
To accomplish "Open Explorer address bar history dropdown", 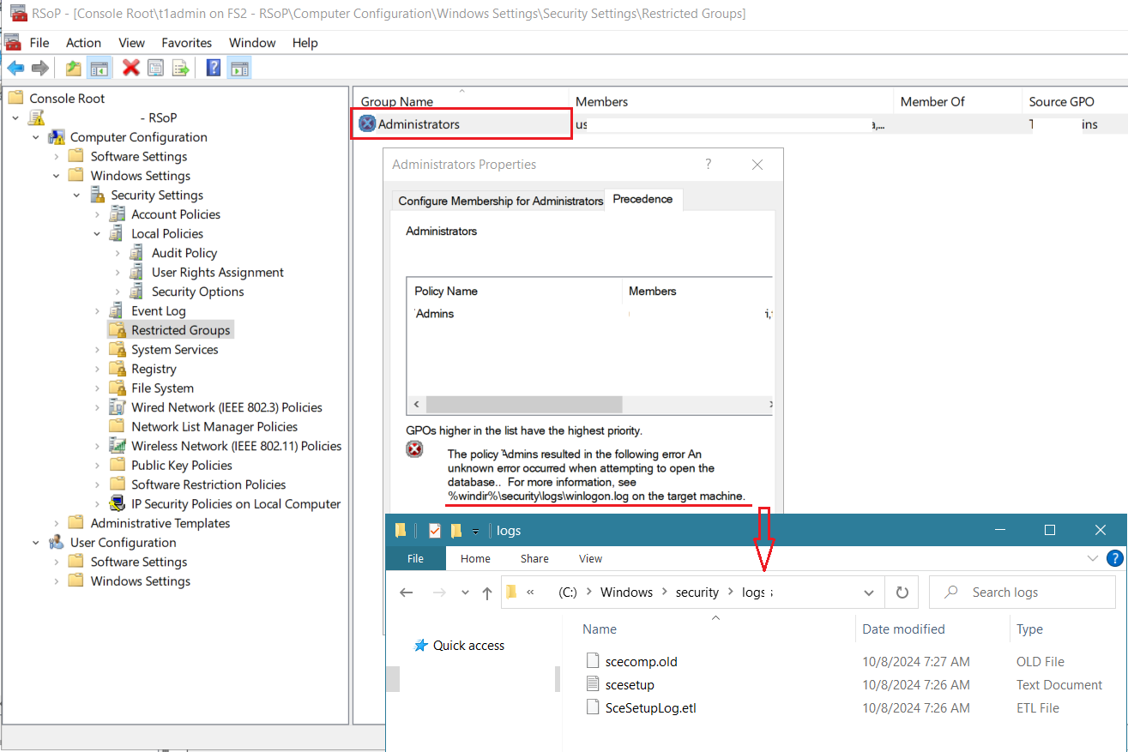I will pos(869,593).
